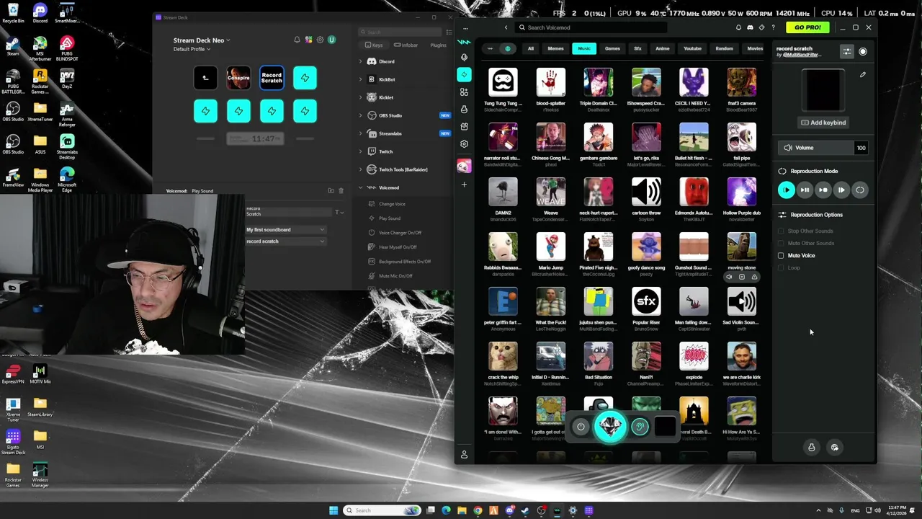Select the Memes category tab

555,49
